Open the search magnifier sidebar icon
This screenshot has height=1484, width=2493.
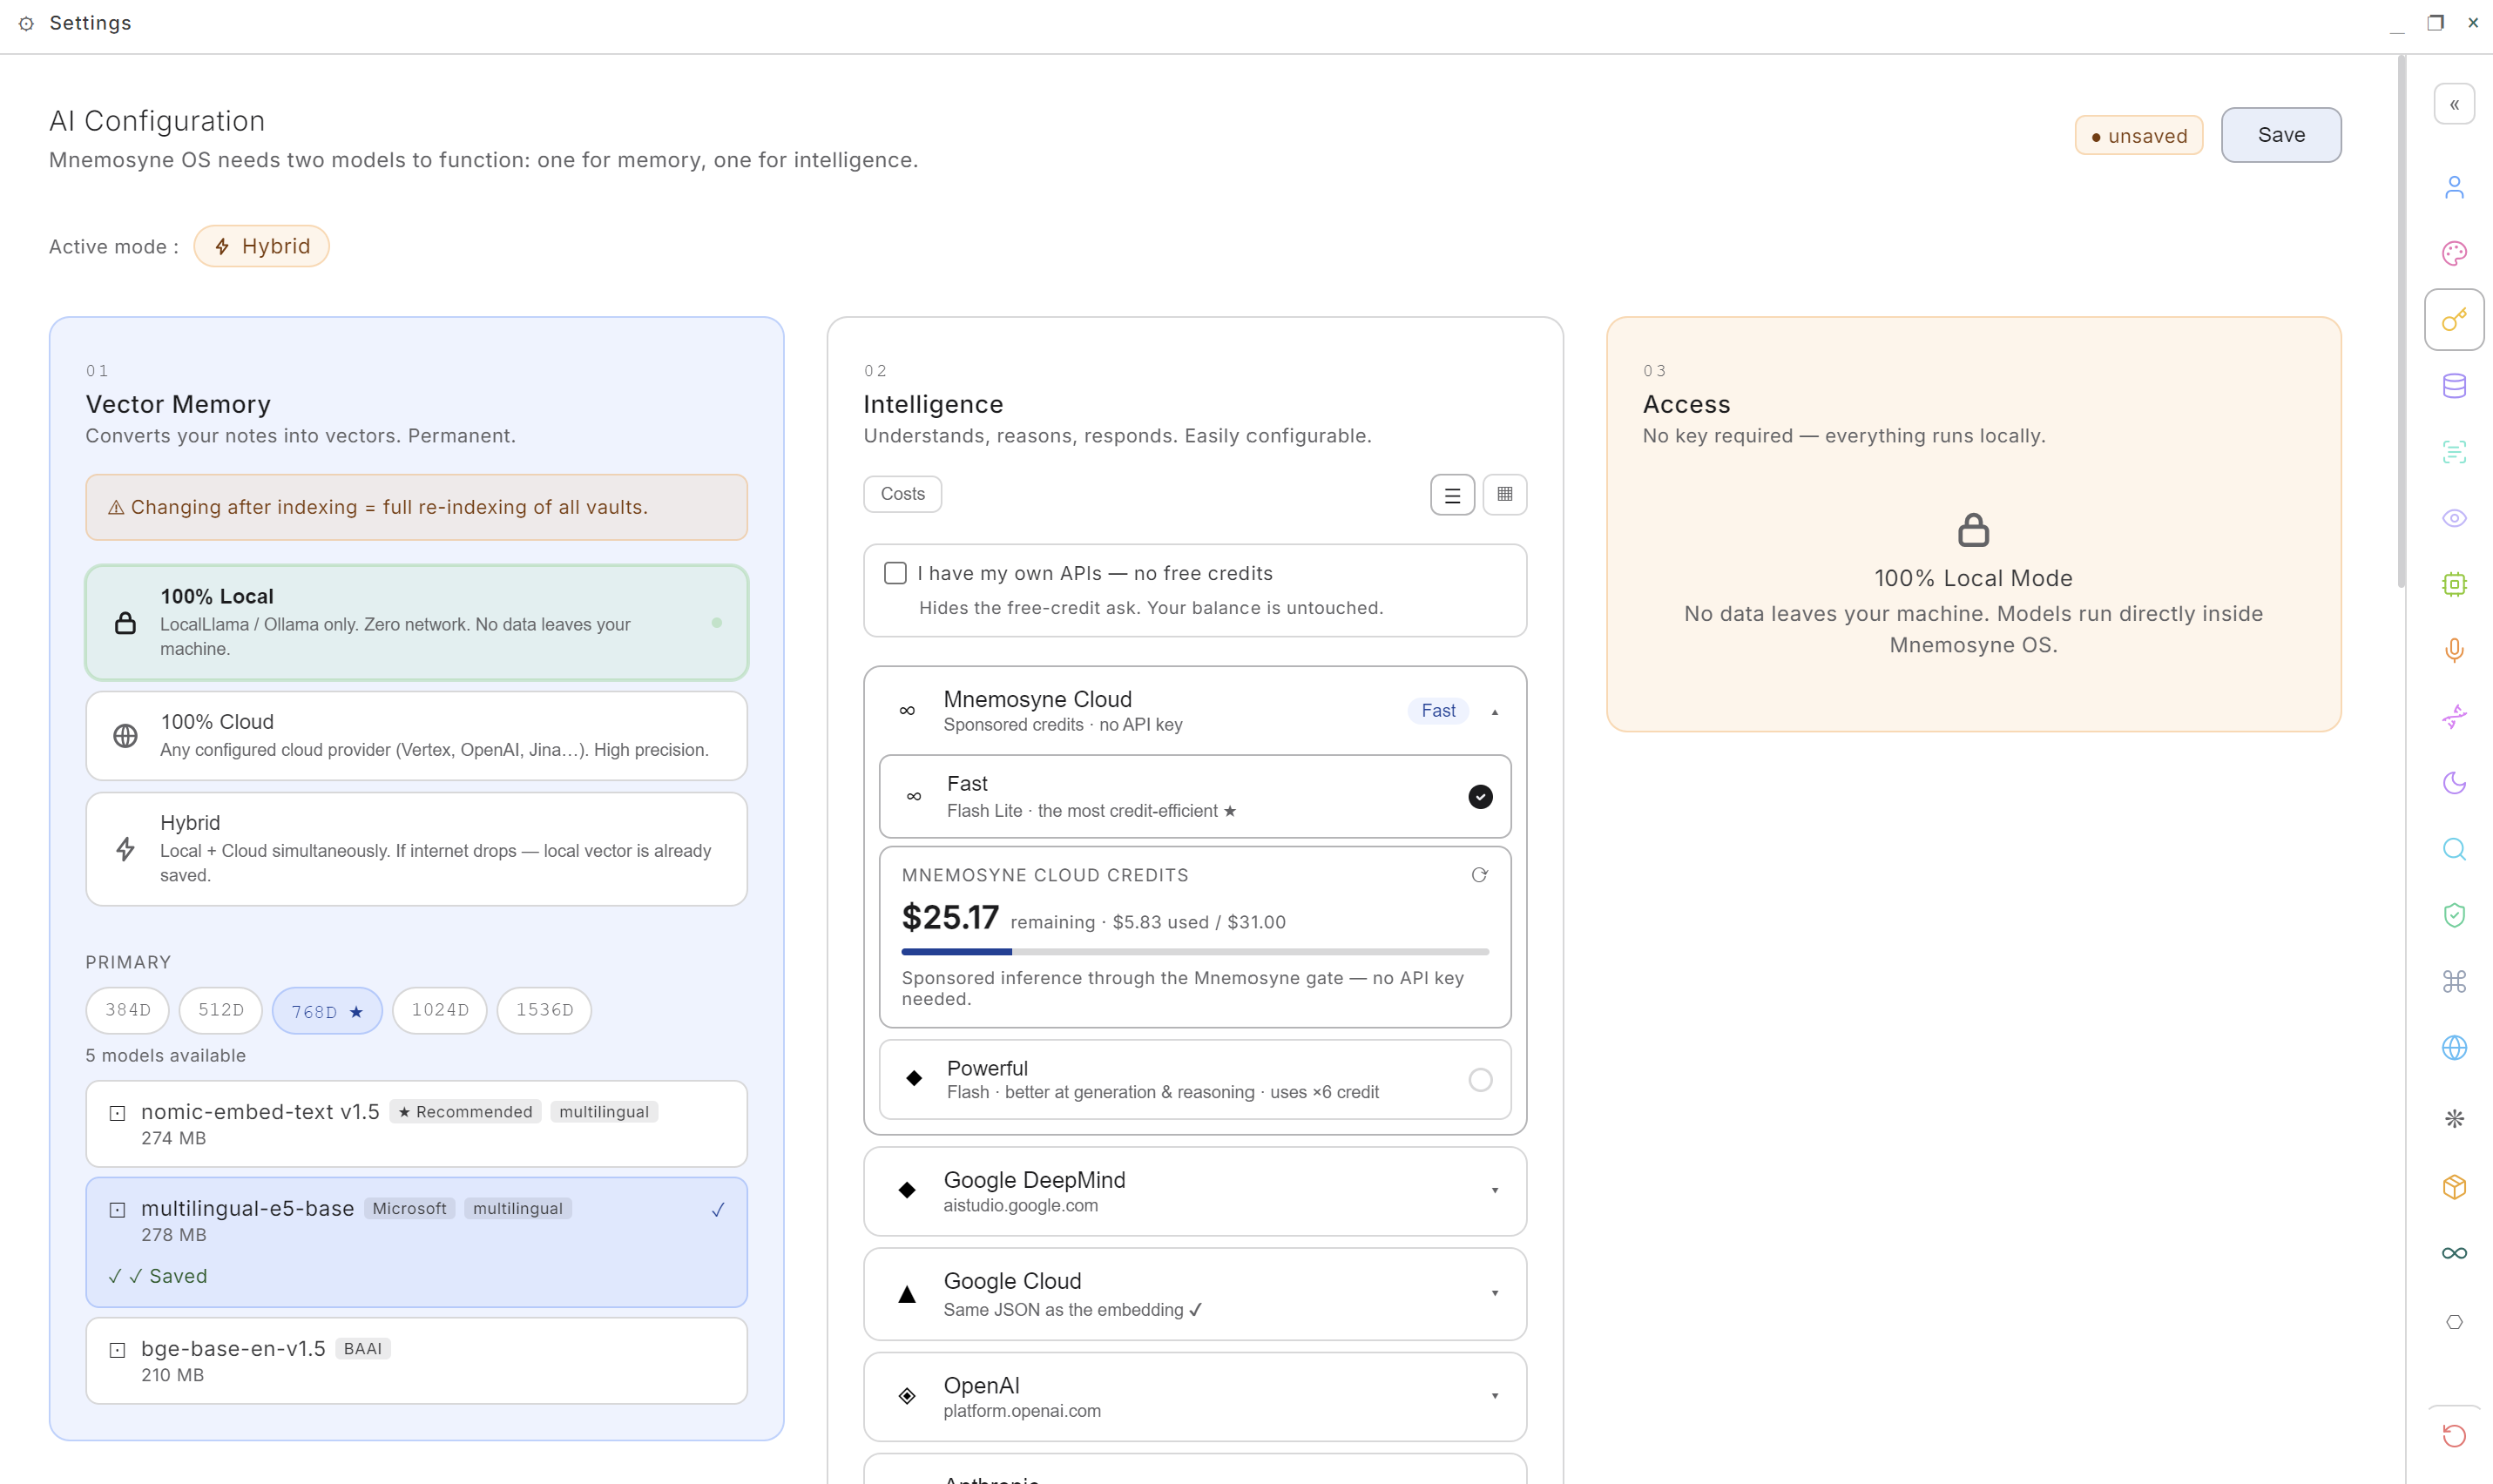(x=2454, y=849)
